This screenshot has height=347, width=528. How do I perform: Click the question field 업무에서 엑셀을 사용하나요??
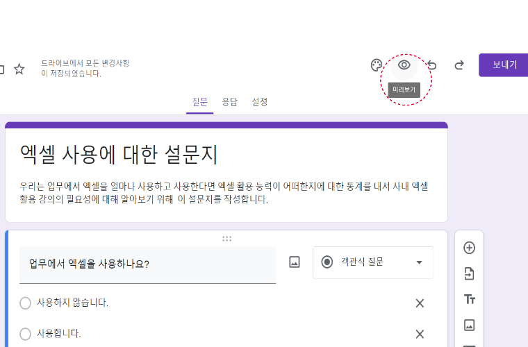pyautogui.click(x=147, y=264)
